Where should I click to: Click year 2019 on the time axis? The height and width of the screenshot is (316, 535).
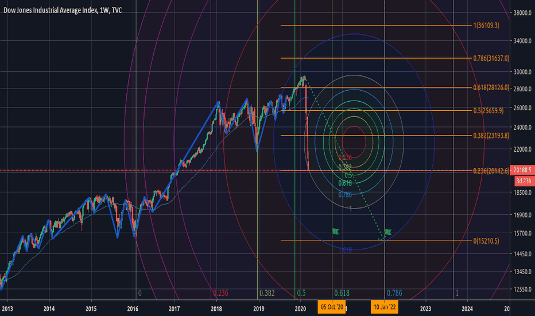coord(259,309)
